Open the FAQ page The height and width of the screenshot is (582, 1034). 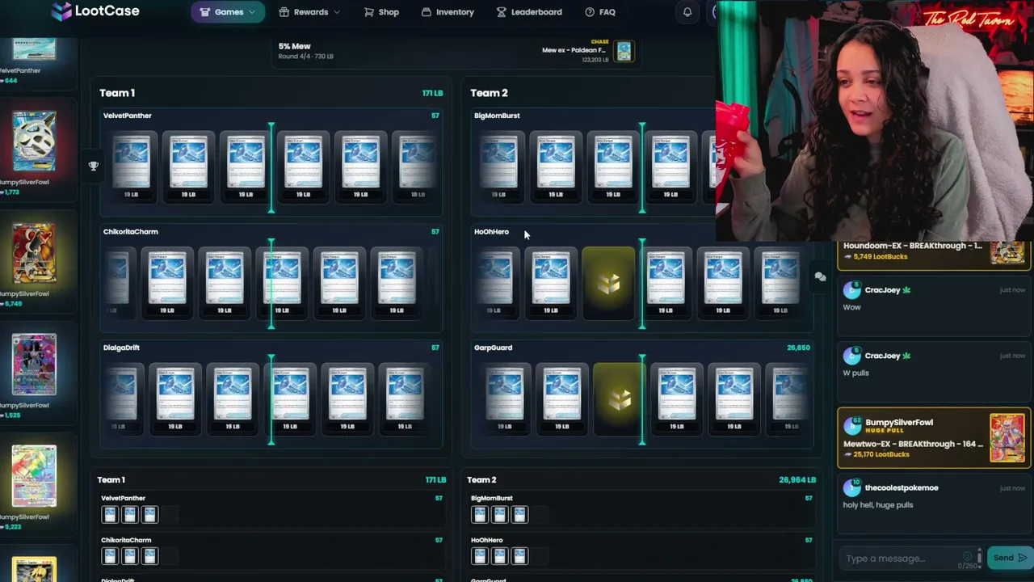[600, 12]
